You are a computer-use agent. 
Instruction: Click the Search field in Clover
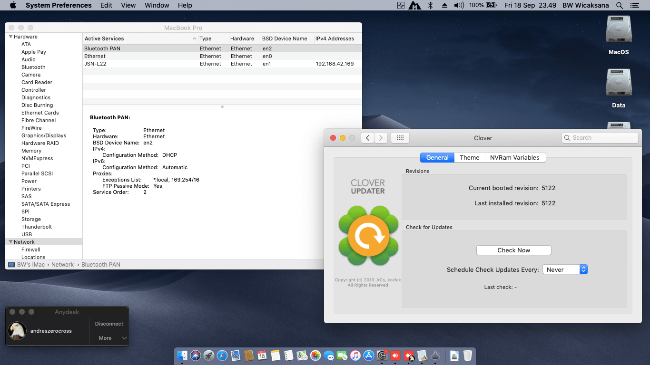600,138
